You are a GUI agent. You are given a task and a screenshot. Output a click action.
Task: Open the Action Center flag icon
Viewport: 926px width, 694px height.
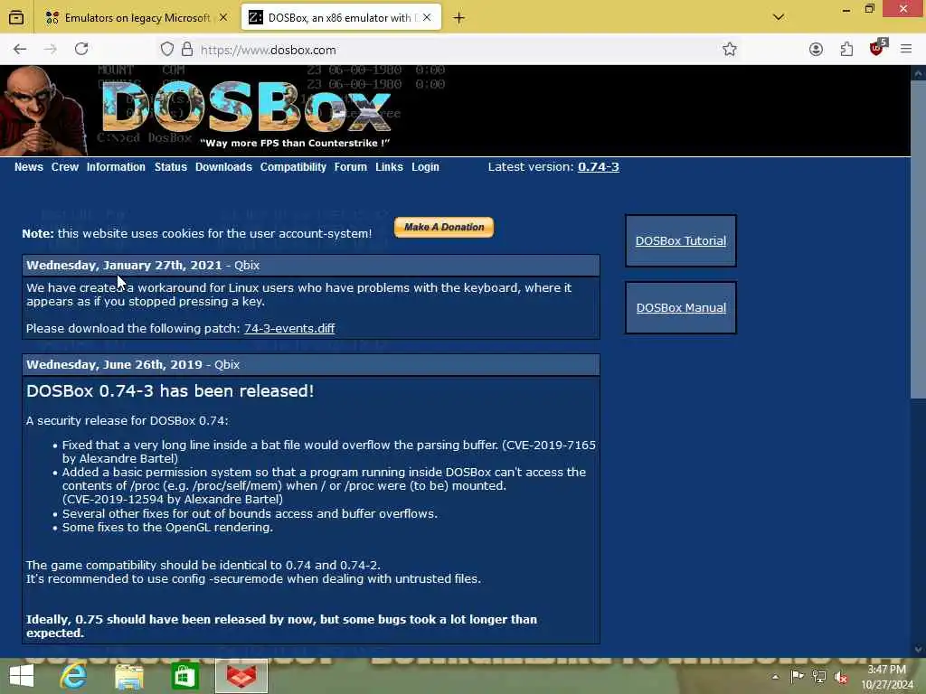(797, 676)
